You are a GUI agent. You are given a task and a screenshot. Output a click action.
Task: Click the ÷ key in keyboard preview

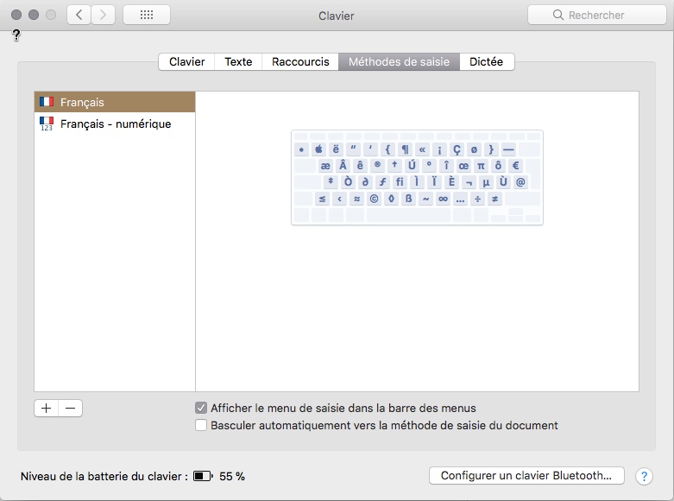[477, 199]
